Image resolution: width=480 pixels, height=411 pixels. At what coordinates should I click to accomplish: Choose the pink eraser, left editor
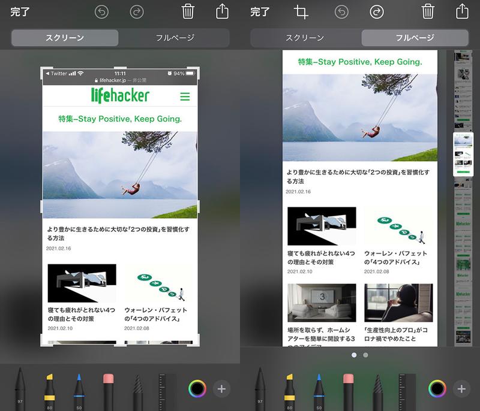coord(109,391)
